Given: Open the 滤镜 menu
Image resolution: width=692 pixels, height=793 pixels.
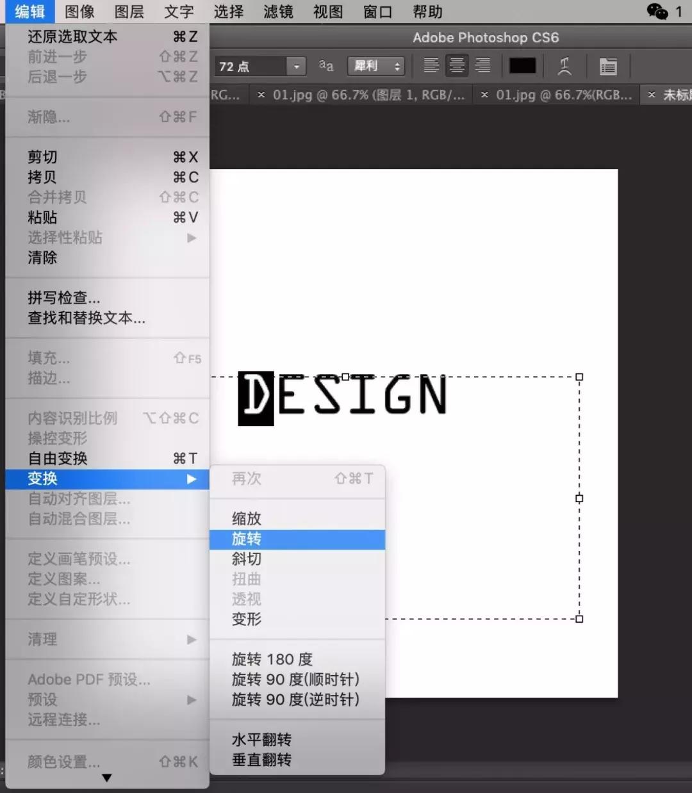Looking at the screenshot, I should 278,11.
